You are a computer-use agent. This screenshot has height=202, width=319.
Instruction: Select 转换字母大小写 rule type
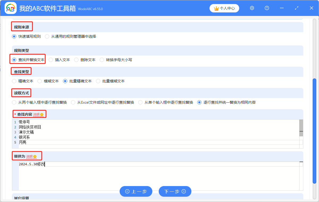pyautogui.click(x=102, y=60)
